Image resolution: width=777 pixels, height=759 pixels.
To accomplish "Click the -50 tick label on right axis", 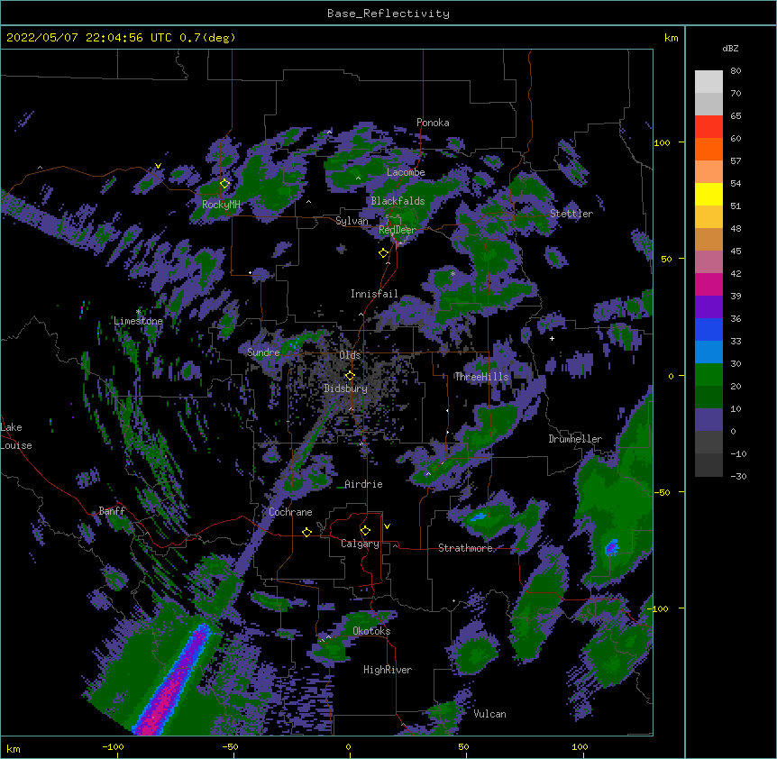I will 662,492.
